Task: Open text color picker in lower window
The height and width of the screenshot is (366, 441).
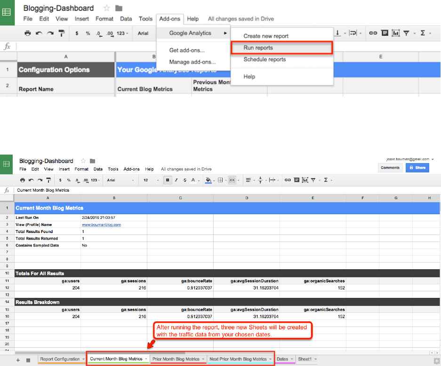Action: 193,180
